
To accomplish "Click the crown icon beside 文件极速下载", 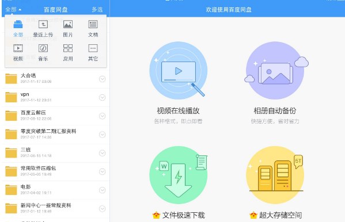I will pos(156,215).
